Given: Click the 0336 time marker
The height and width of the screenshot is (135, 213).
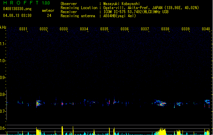Looking at the screenshot, I should coord(125,29).
